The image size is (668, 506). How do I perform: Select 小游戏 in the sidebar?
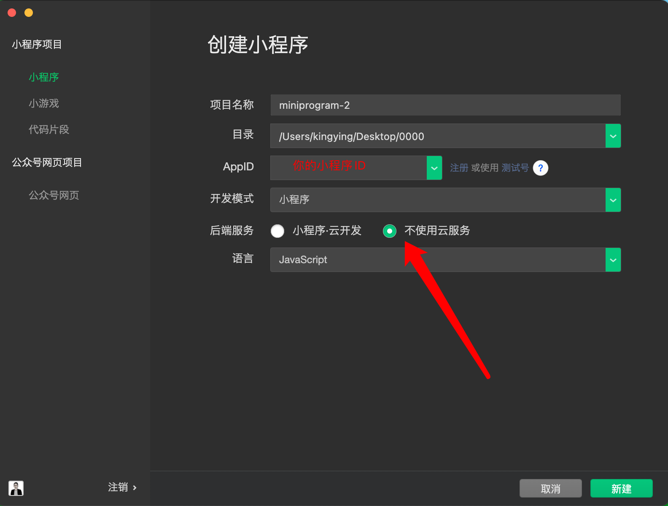pos(44,103)
